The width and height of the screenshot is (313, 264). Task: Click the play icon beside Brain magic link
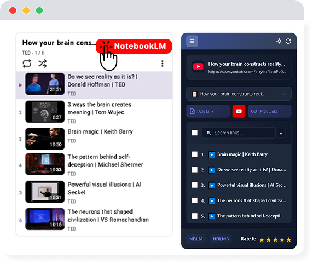pyautogui.click(x=212, y=154)
